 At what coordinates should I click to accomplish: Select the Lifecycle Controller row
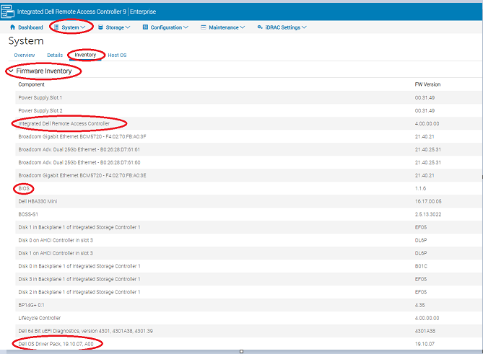(x=249, y=318)
